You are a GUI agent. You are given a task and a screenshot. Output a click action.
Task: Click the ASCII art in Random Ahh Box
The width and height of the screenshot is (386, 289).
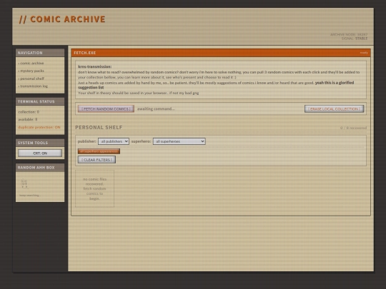tap(24, 184)
